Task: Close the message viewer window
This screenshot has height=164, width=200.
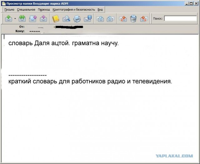Action: pyautogui.click(x=196, y=3)
